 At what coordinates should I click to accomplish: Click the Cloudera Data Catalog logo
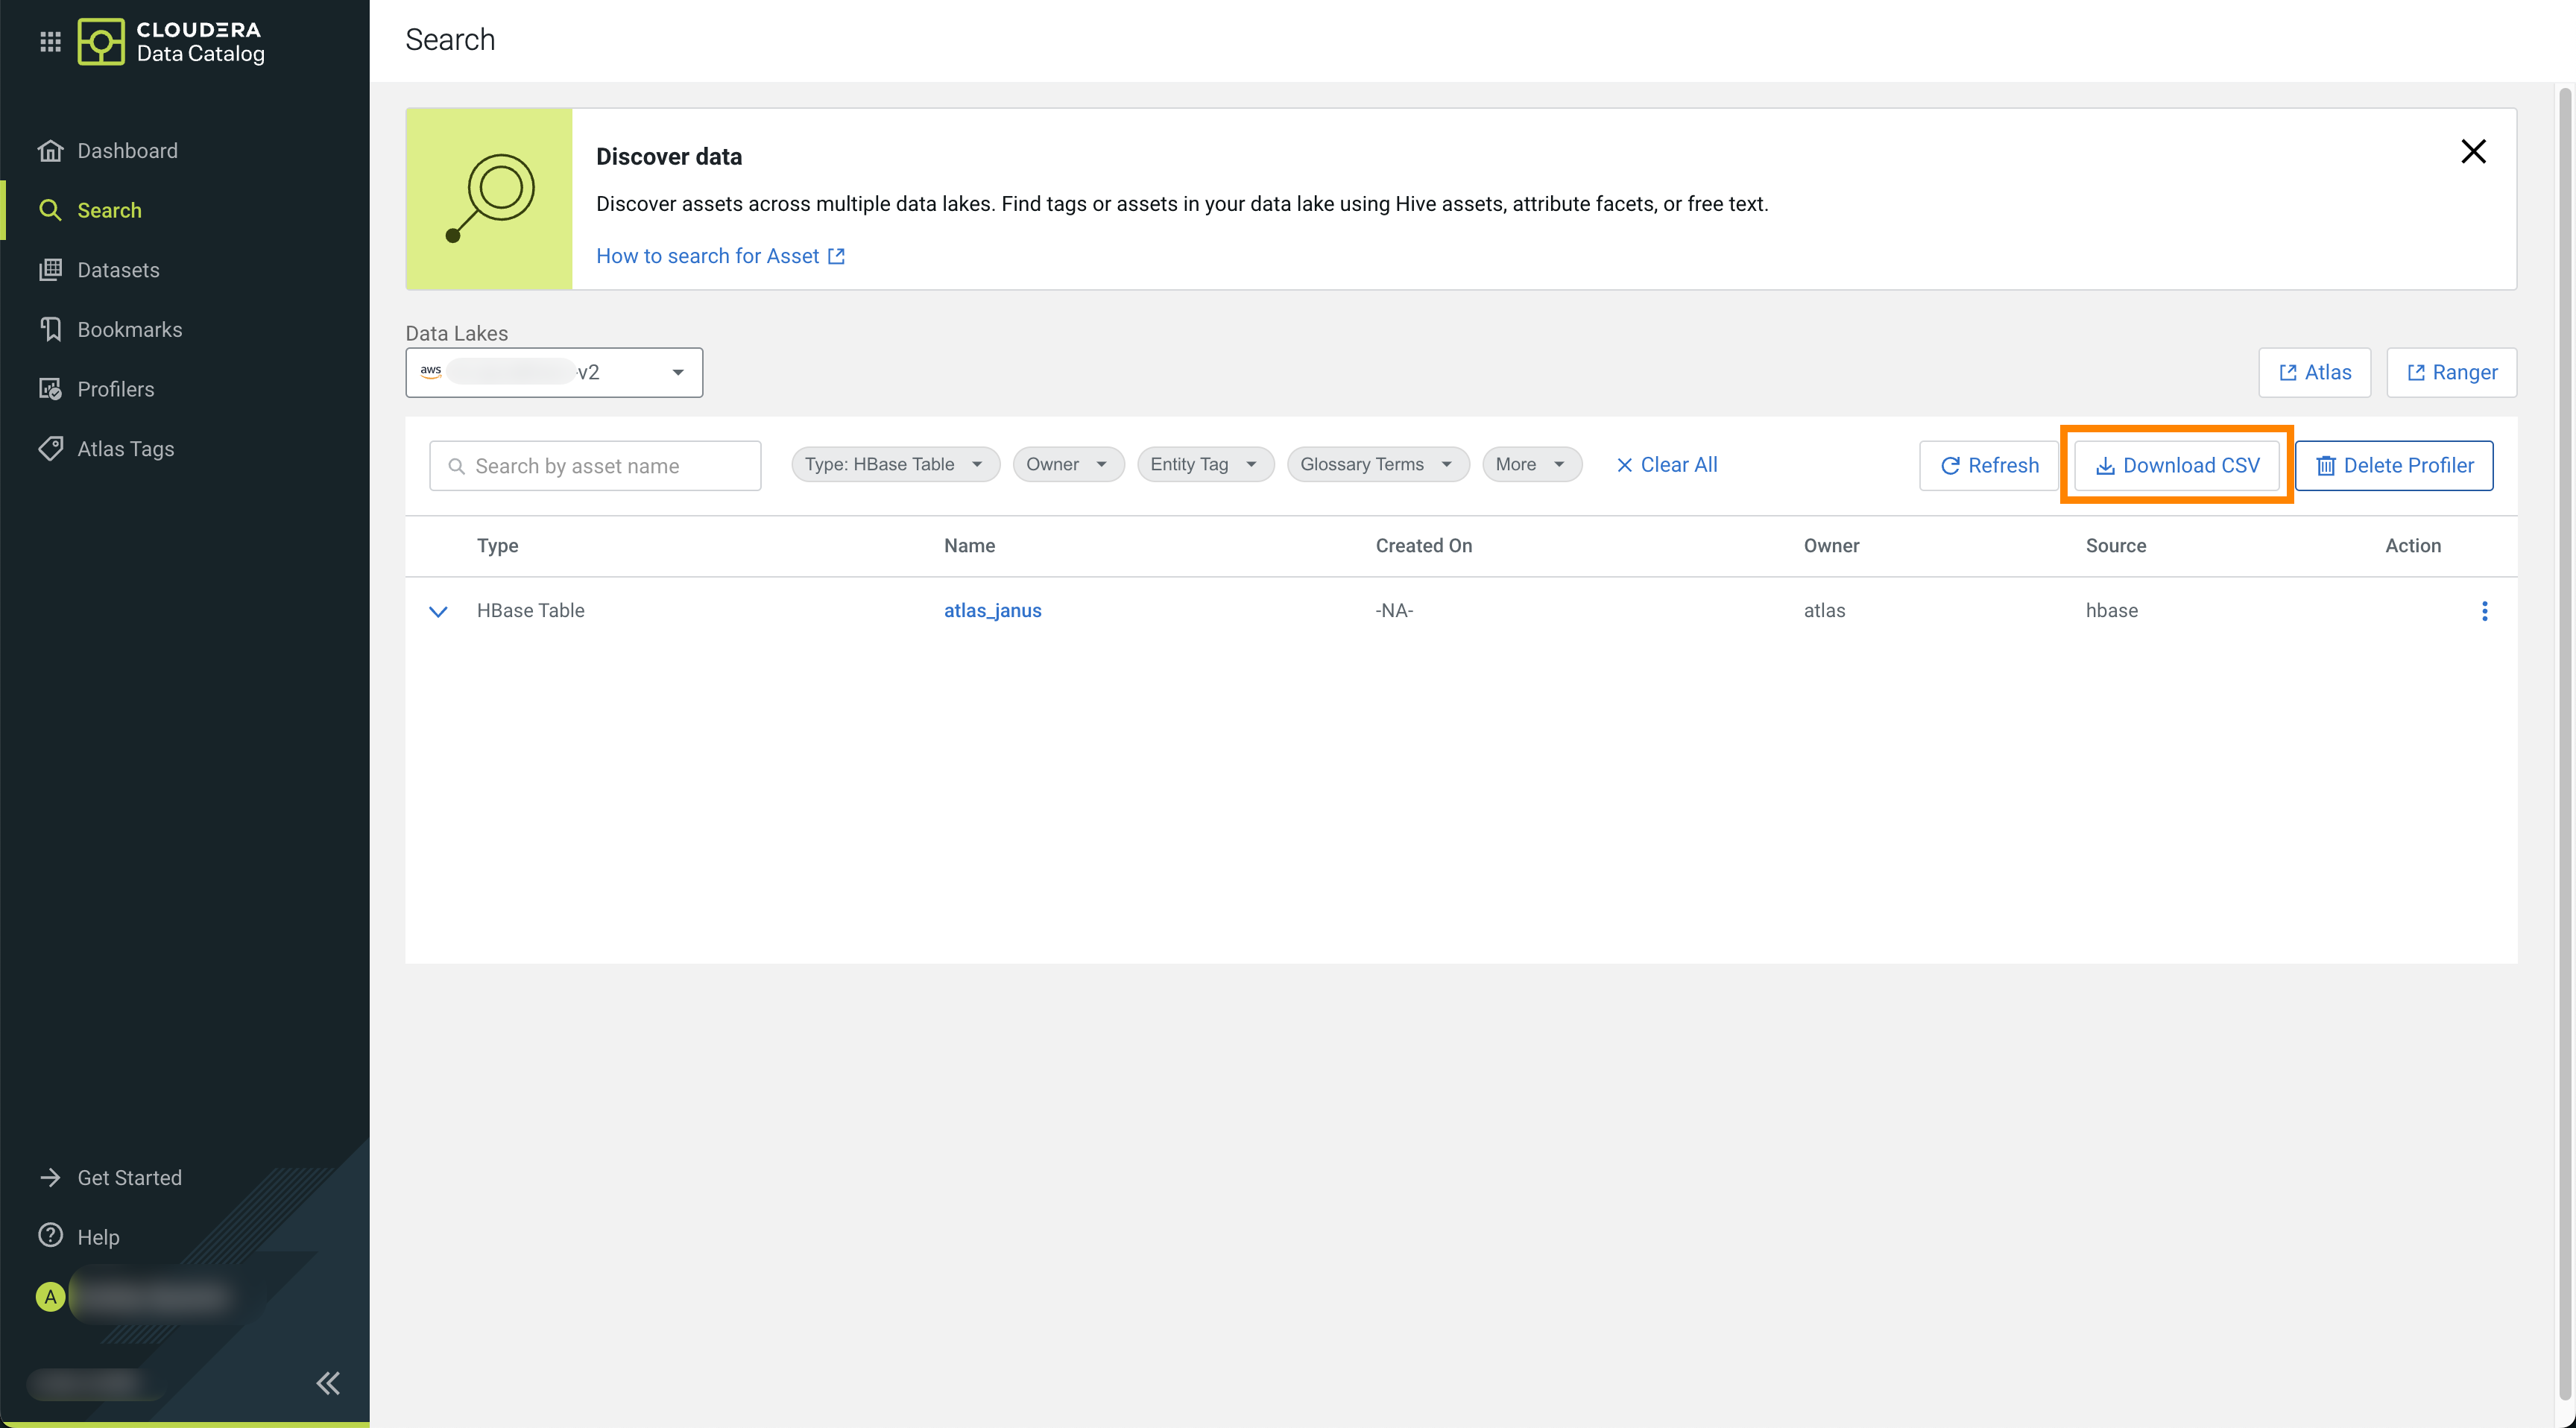coord(171,41)
